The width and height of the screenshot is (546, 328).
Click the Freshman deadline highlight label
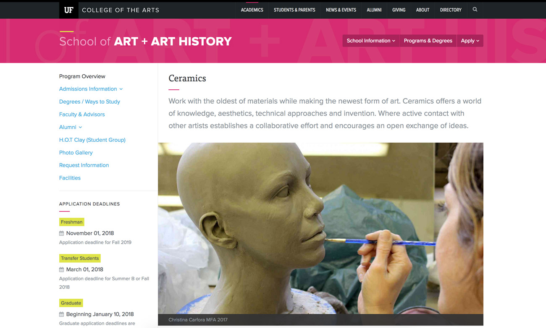[71, 221]
